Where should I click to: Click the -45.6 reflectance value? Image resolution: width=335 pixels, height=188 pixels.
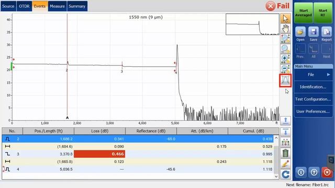[171, 169]
